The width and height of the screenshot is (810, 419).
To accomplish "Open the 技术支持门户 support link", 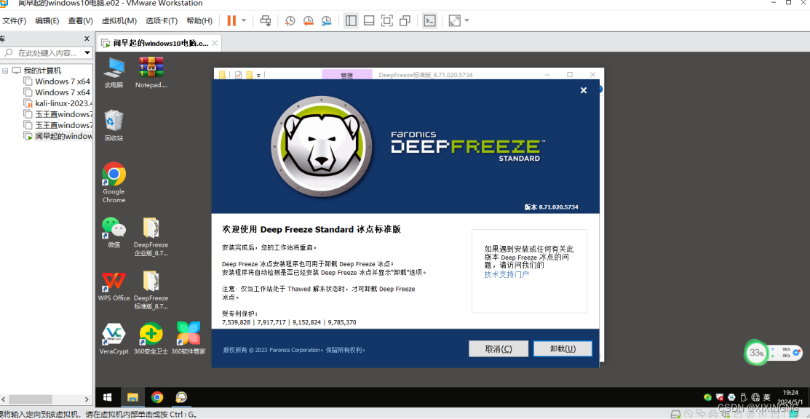I will [x=507, y=274].
